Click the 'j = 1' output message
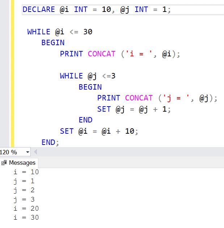This screenshot has width=224, height=228. tap(24, 181)
